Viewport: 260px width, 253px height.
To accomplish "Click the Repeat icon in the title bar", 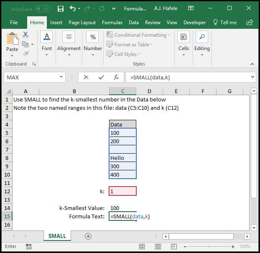I will pyautogui.click(x=102, y=8).
